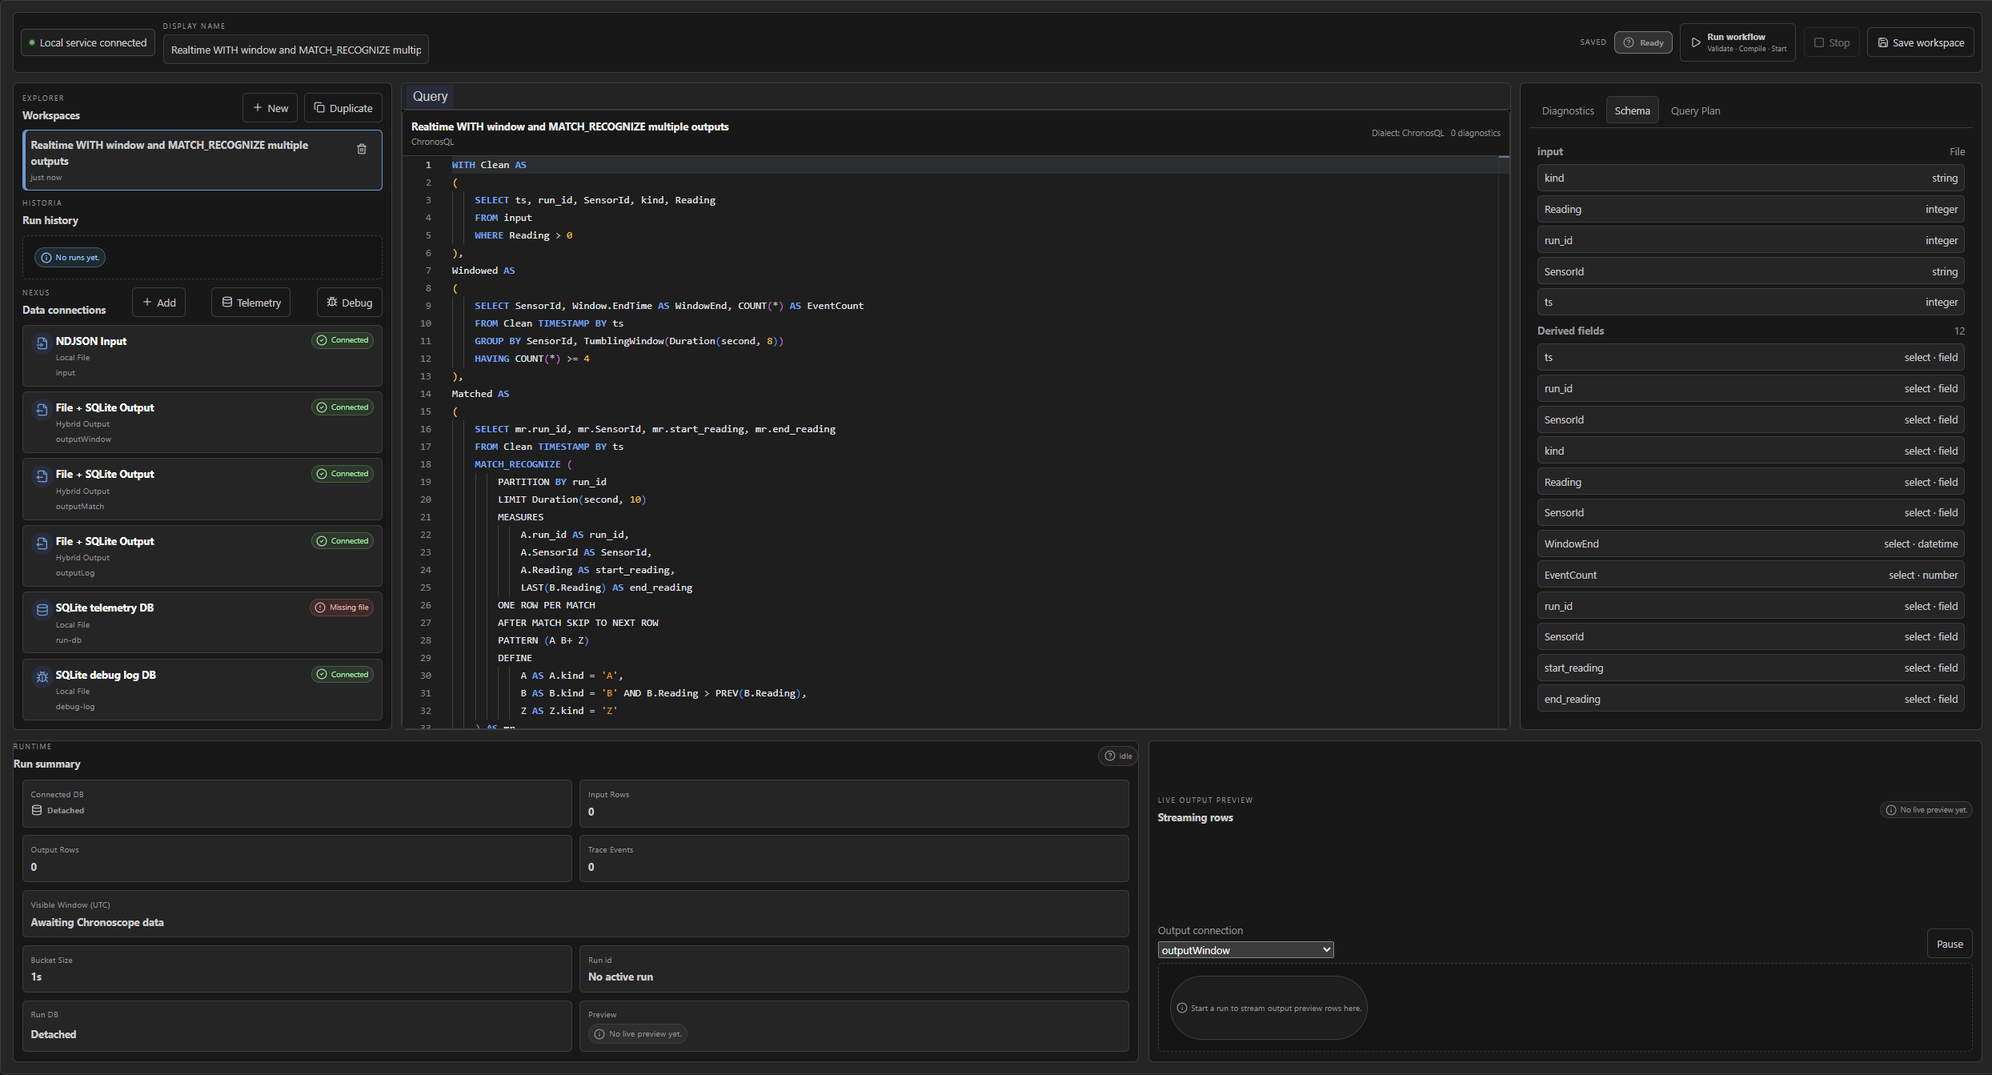This screenshot has width=1992, height=1075.
Task: Click the outputMatch connection file icon
Action: [42, 476]
